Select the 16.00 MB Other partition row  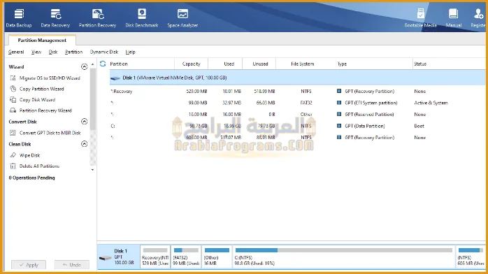click(x=297, y=114)
